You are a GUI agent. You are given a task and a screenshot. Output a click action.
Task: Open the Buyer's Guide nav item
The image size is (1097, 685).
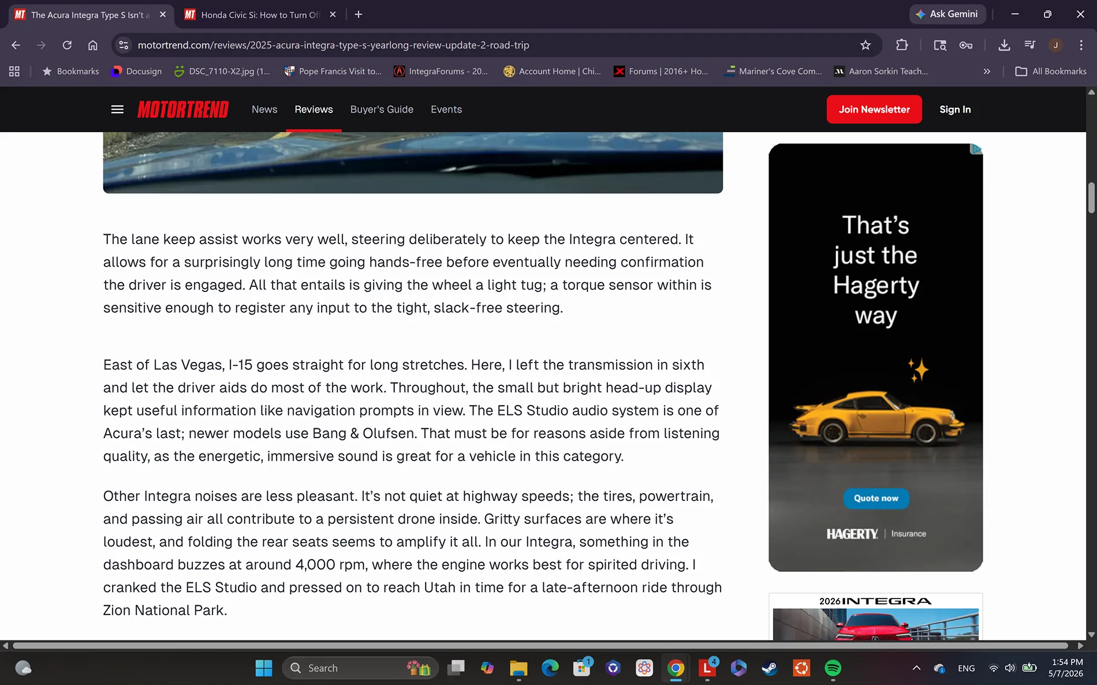(x=382, y=109)
